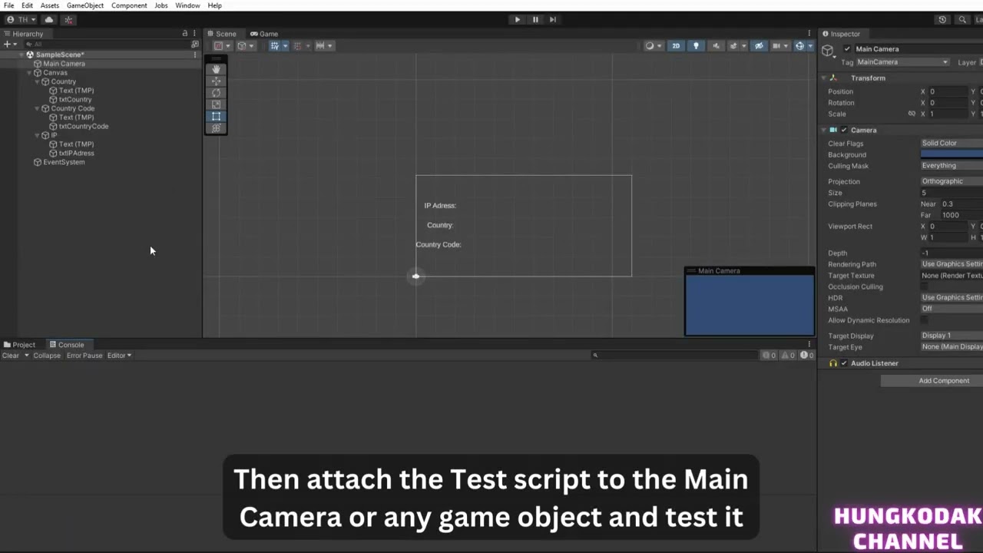Open the Tag MainCamera dropdown
Screen dimensions: 983x553
pos(902,62)
